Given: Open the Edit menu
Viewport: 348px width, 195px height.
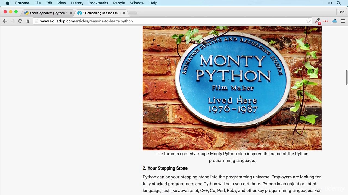Looking at the screenshot, I should [x=49, y=3].
